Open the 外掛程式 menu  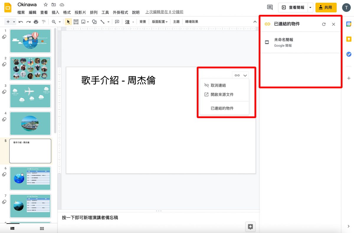120,12
